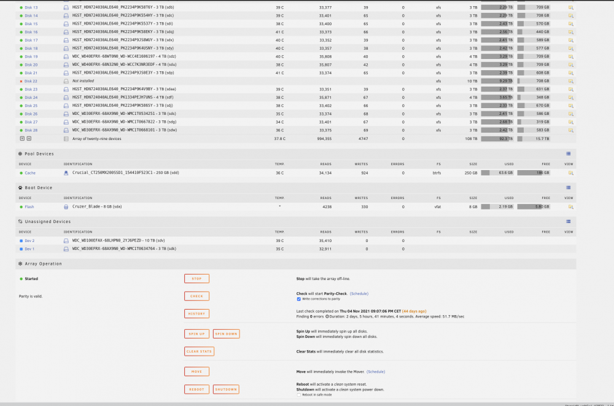Click the drive icon for Disk 17

(x=66, y=40)
